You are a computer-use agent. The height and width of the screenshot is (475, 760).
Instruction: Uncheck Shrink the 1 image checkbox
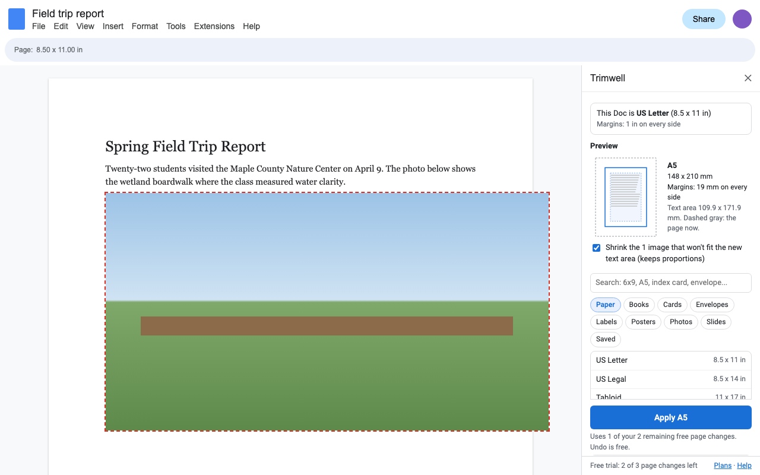click(597, 248)
